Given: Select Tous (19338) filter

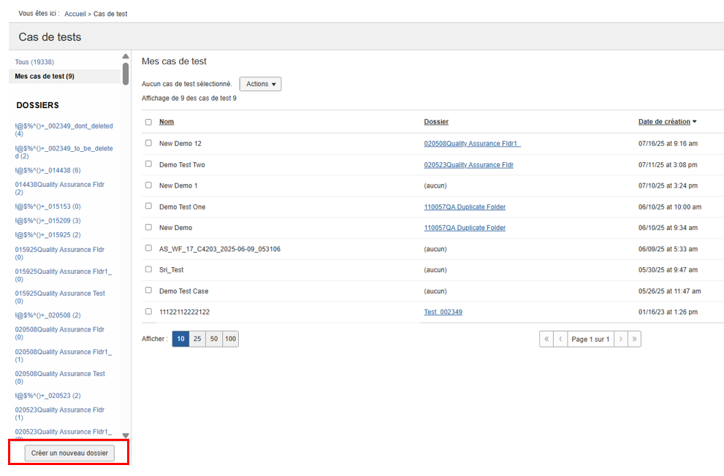Looking at the screenshot, I should click(x=34, y=62).
